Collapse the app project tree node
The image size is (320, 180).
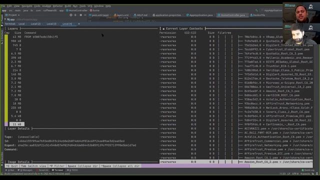pyautogui.click(x=5, y=19)
